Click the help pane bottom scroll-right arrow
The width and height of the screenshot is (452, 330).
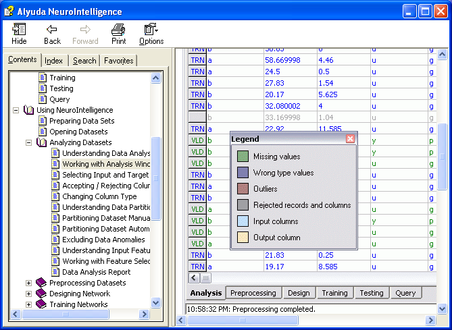click(x=430, y=320)
